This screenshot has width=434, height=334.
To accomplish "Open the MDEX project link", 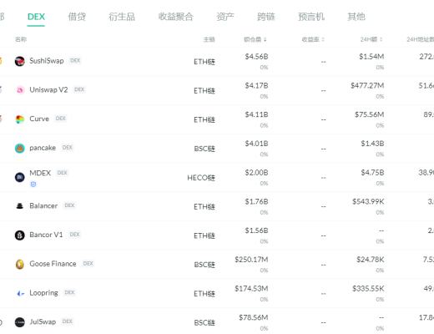I will 40,173.
